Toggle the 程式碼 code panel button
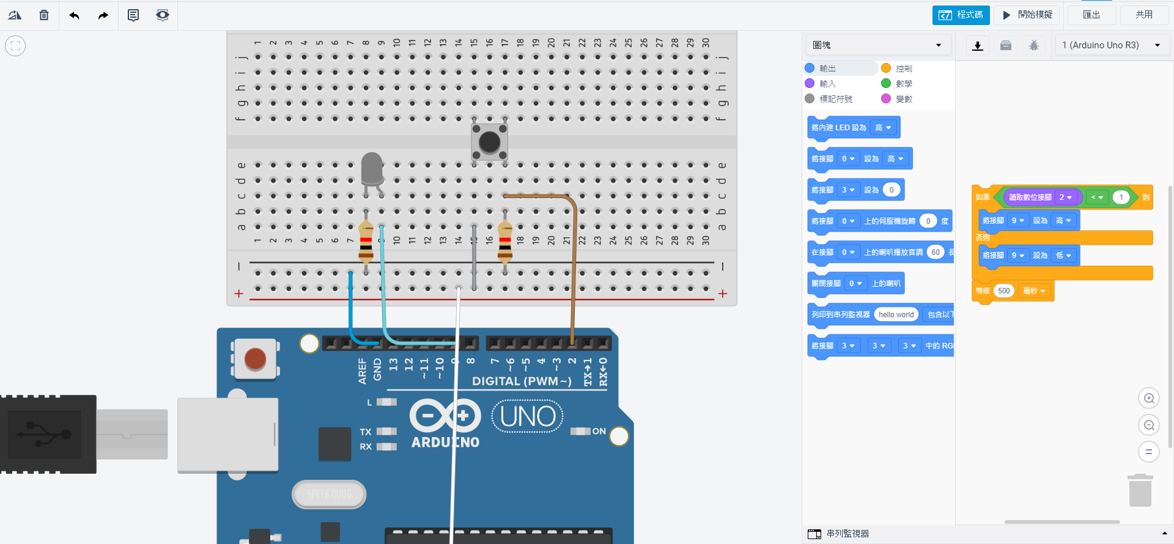The height and width of the screenshot is (544, 1174). tap(961, 15)
